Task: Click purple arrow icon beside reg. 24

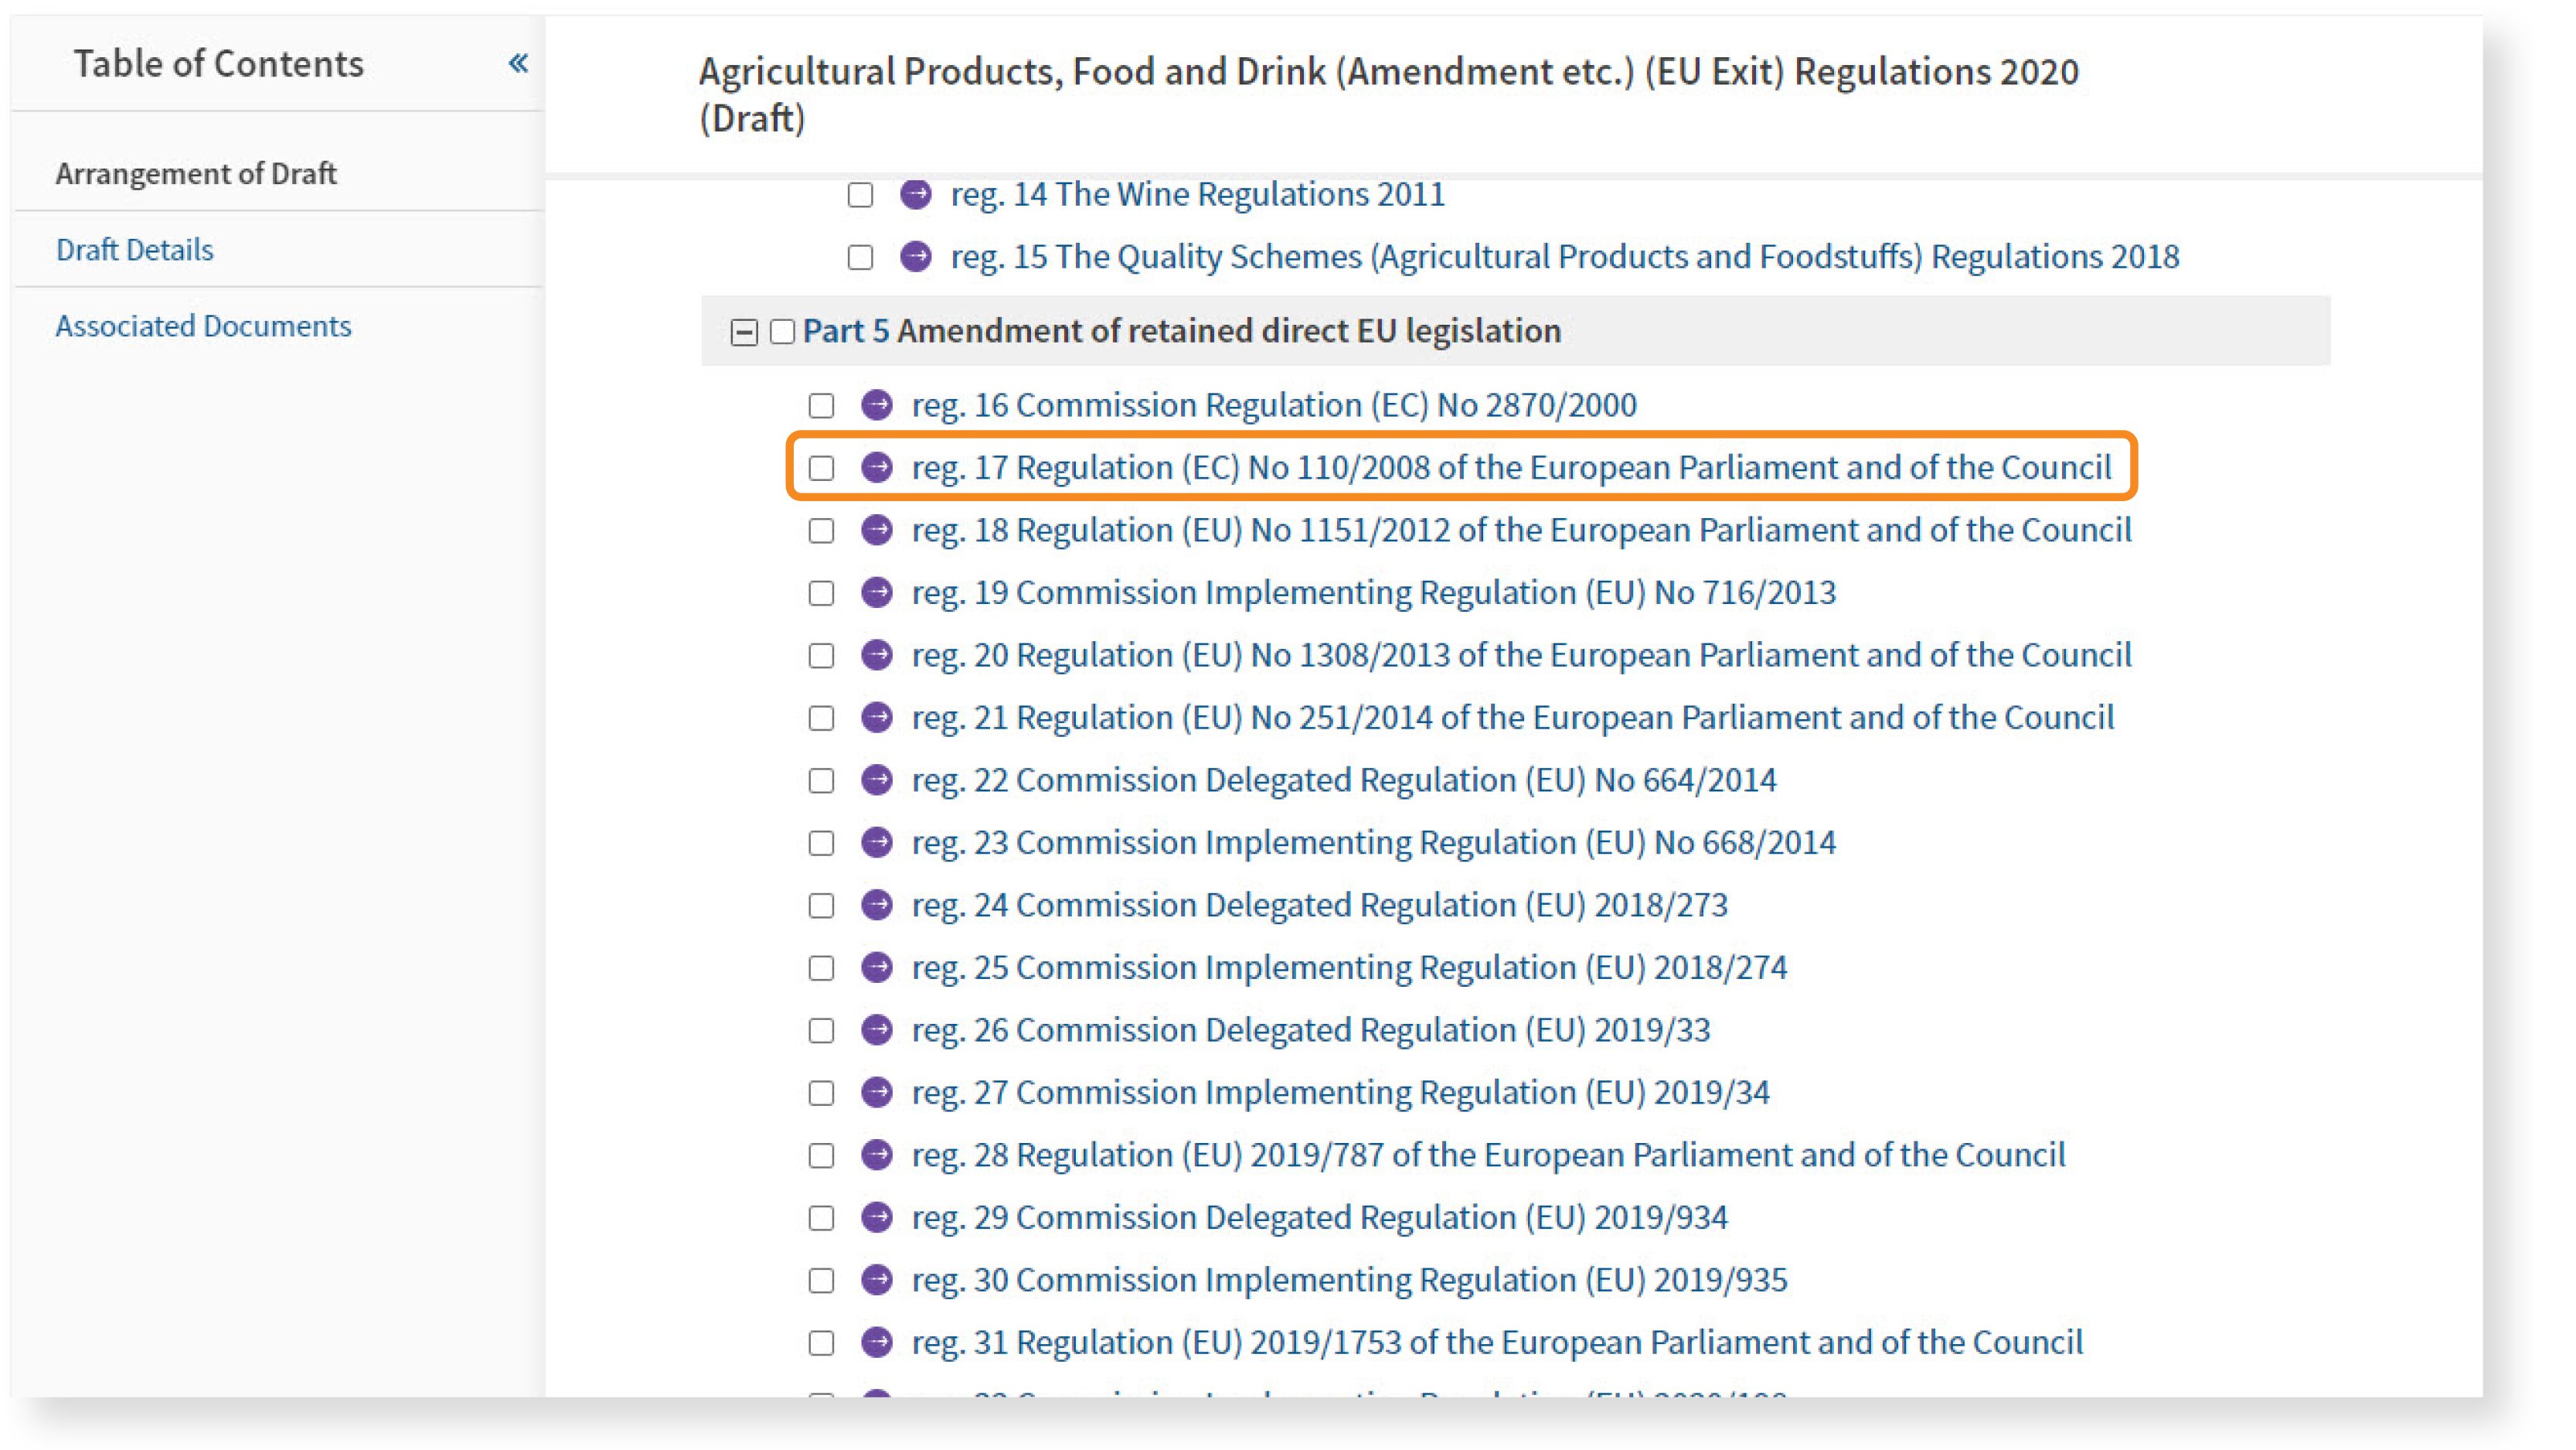Action: pos(877,906)
